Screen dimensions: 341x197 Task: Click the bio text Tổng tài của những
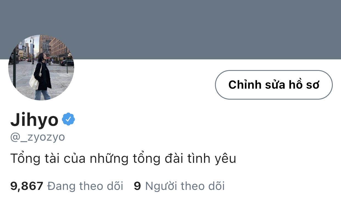click(69, 159)
